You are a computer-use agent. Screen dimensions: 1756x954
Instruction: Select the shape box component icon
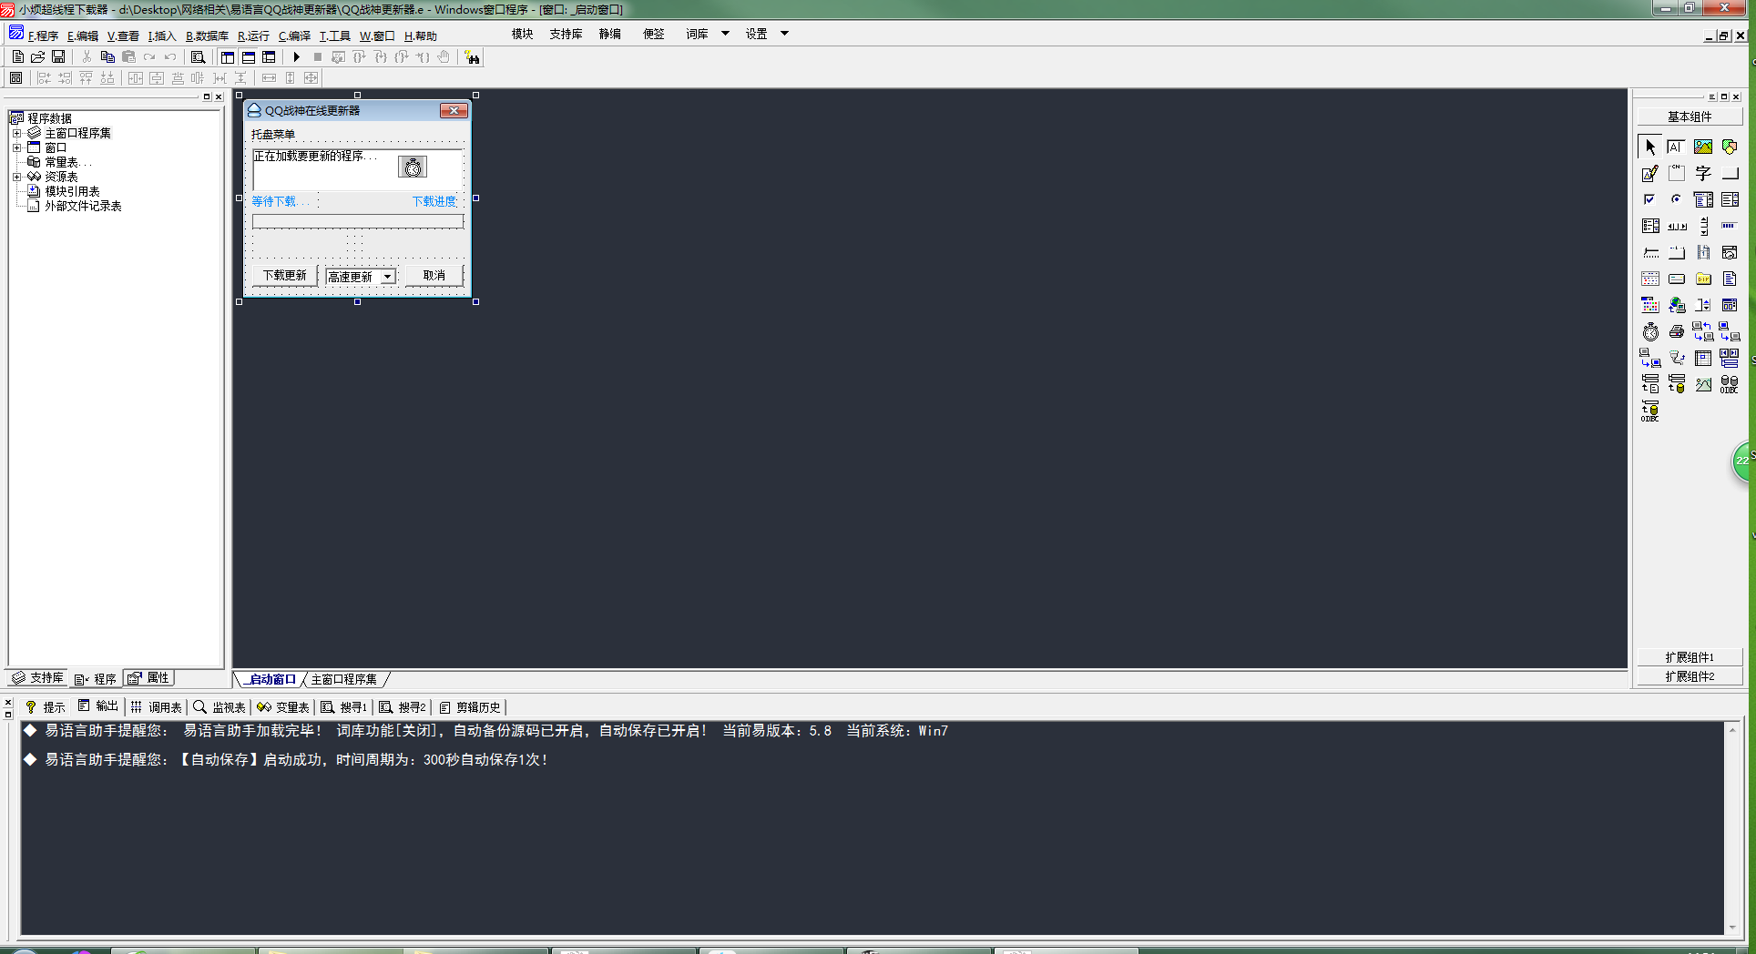point(1730,147)
